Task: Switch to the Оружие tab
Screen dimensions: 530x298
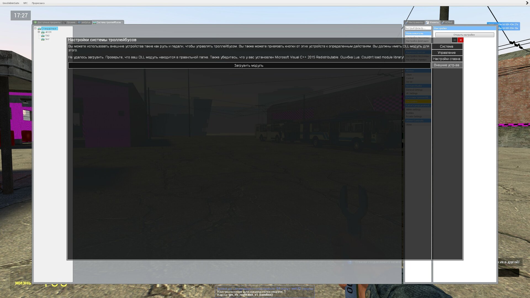Action: [71, 22]
